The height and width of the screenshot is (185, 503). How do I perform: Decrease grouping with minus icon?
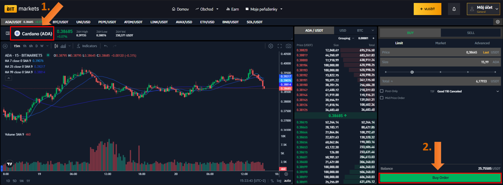pyautogui.click(x=353, y=38)
